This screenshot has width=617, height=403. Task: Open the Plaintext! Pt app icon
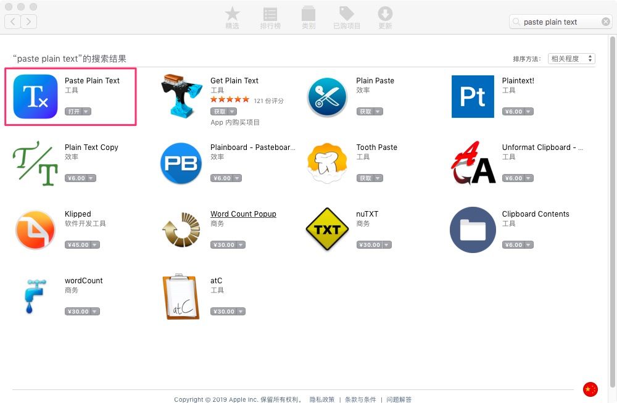point(473,96)
